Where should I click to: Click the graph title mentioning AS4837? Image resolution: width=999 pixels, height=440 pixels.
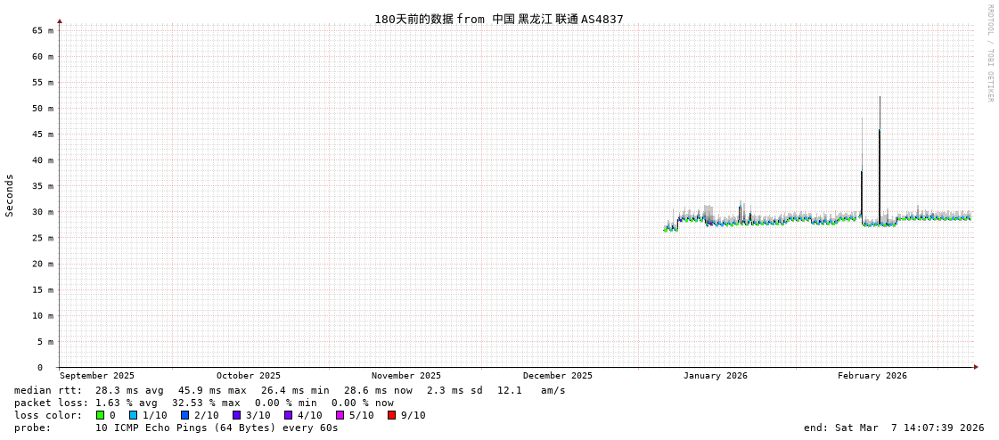498,19
